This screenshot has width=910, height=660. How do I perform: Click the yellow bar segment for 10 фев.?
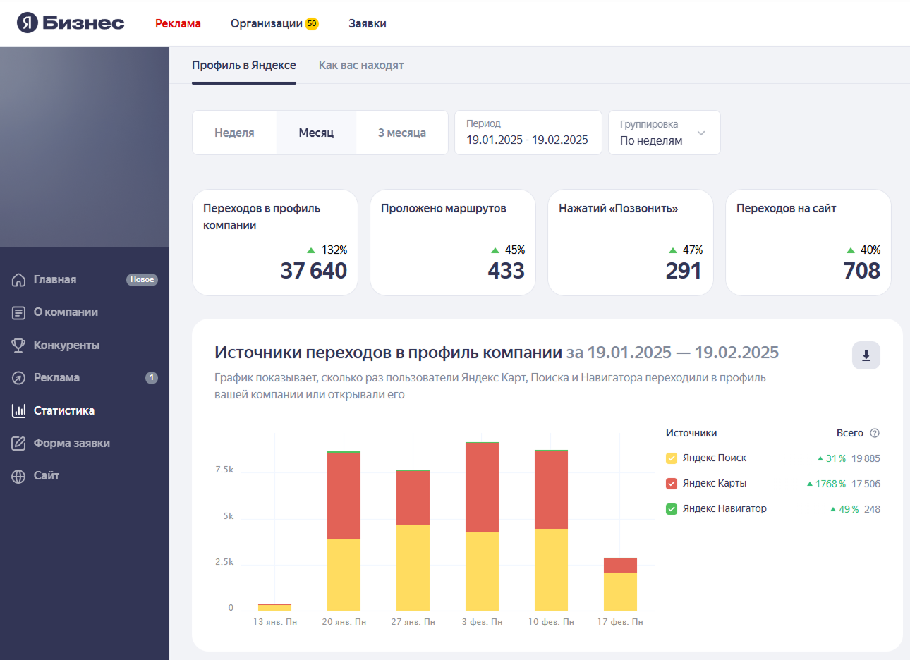click(x=551, y=570)
